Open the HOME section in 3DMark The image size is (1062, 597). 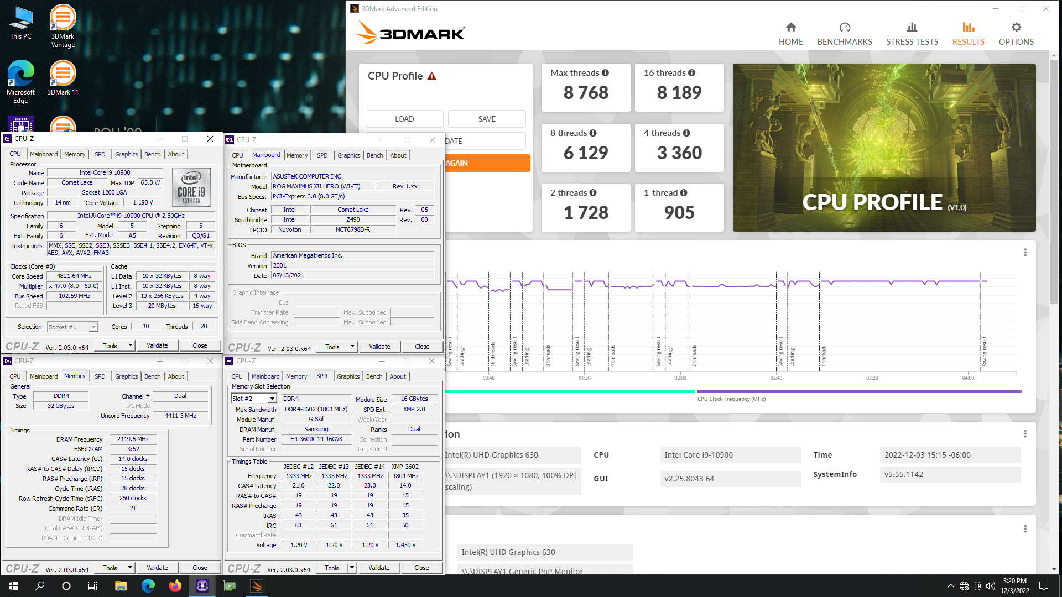tap(790, 34)
